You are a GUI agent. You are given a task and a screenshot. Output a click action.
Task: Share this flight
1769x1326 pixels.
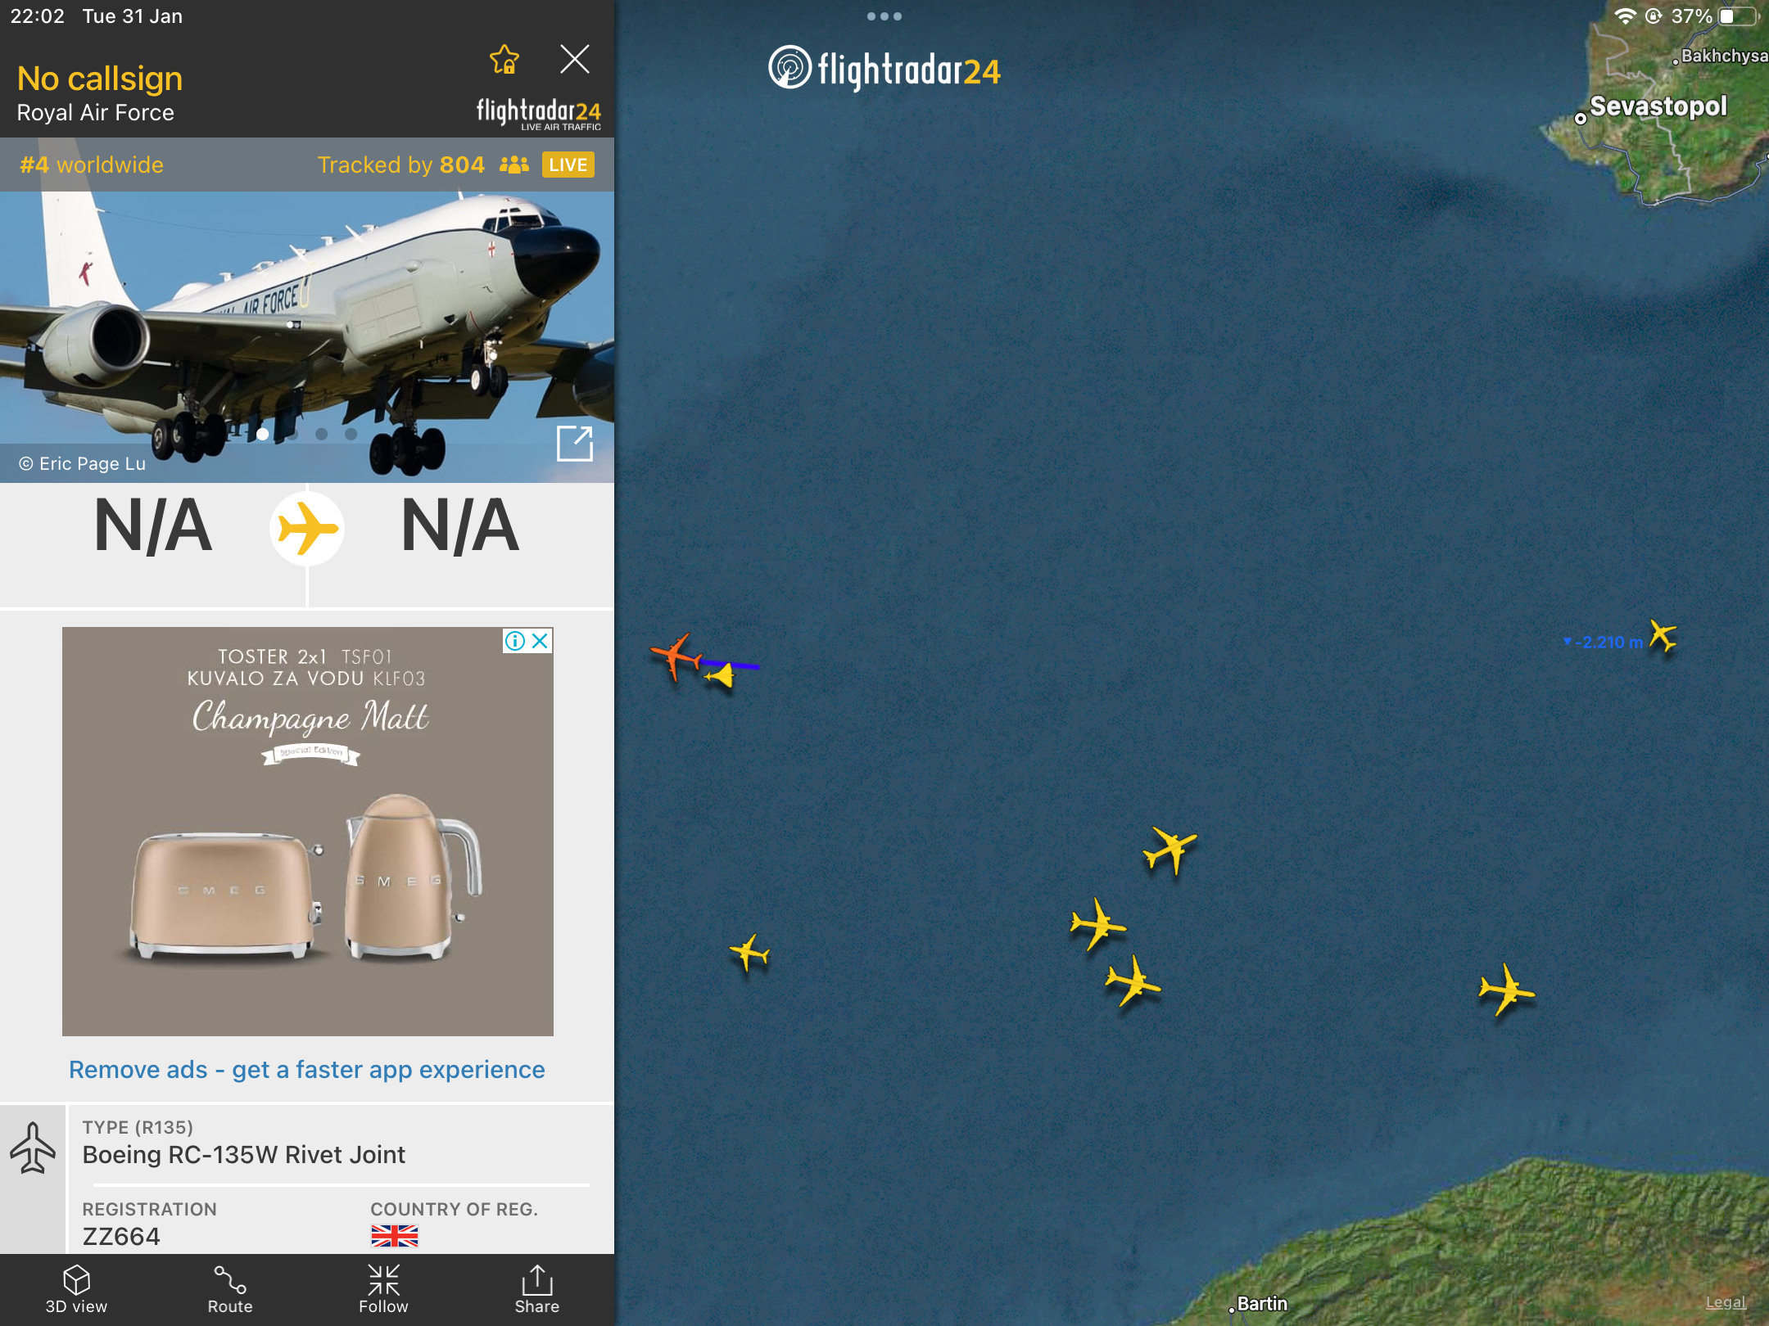click(537, 1289)
